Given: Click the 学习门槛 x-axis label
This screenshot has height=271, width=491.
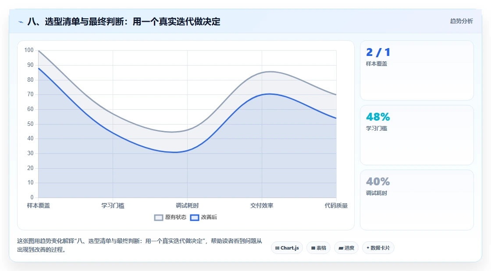Looking at the screenshot, I should click(113, 206).
